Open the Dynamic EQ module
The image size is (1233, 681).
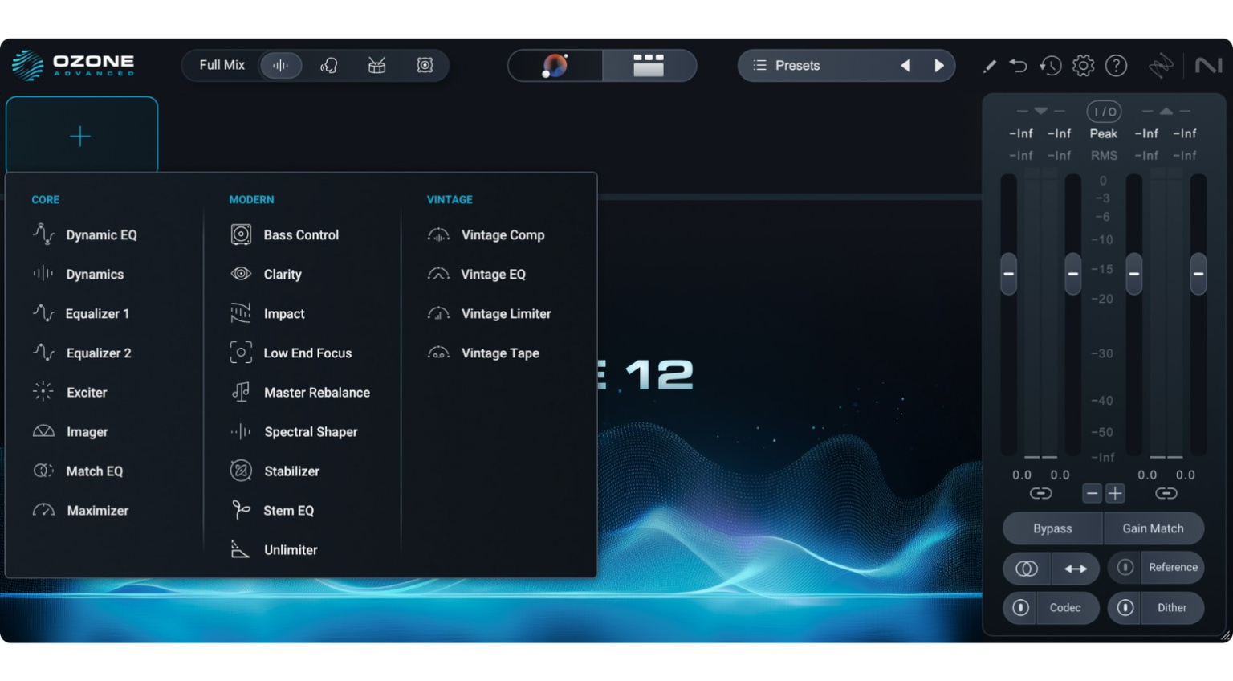(101, 234)
